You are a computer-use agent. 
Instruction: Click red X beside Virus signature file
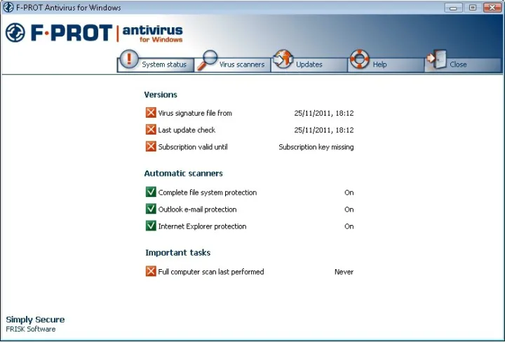[x=151, y=113]
